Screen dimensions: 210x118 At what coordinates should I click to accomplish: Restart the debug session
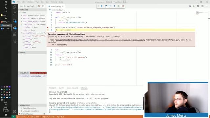118,6
